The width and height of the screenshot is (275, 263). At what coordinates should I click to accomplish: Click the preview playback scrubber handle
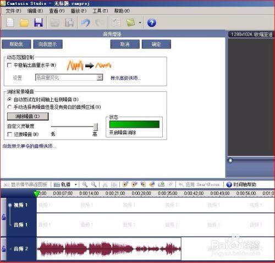pyautogui.click(x=230, y=161)
